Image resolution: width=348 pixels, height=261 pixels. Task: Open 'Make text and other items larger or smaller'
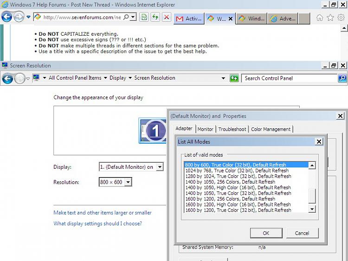coord(103,213)
